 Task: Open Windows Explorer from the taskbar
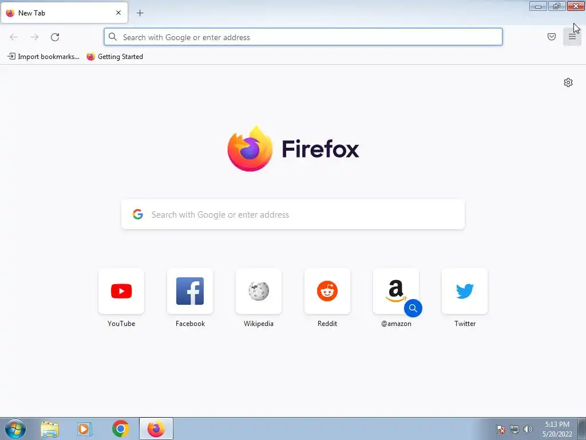tap(50, 429)
